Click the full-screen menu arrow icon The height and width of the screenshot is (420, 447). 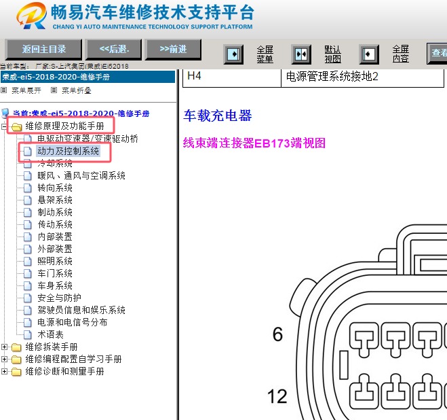tap(233, 54)
